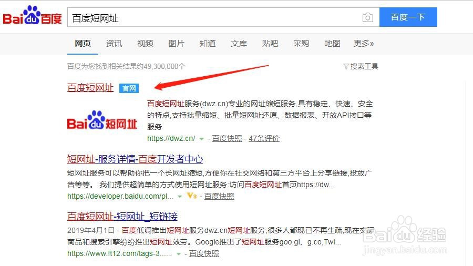Open 百度快照 for developer.baidu.com result
The image size is (473, 266).
[219, 196]
